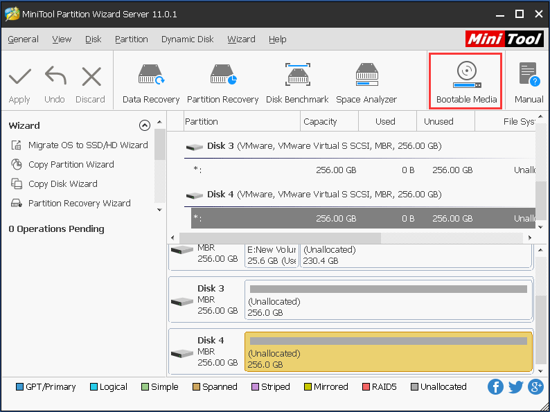
Task: Launch the Copy Disk Wizard
Action: tap(62, 184)
